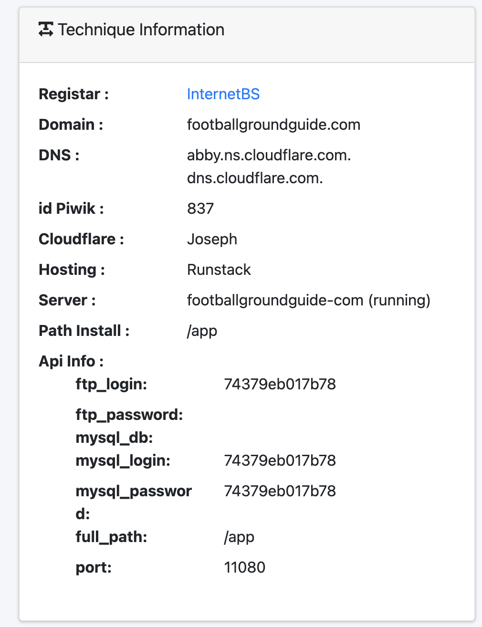482x627 pixels.
Task: Click the Cloudflare account name Joseph
Action: 212,239
